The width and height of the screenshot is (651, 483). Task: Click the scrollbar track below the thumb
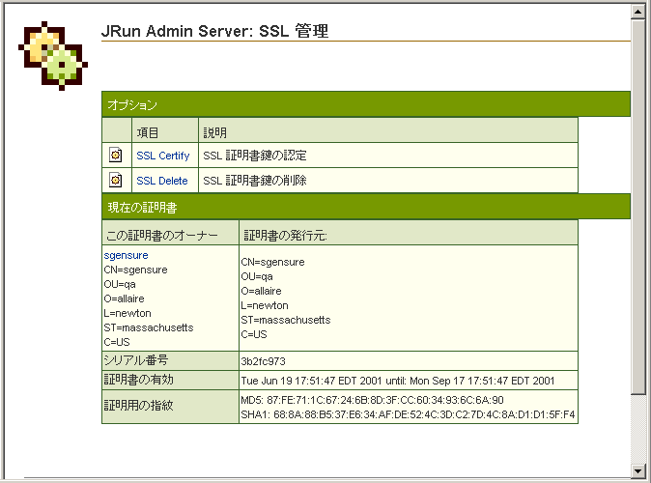click(x=637, y=429)
